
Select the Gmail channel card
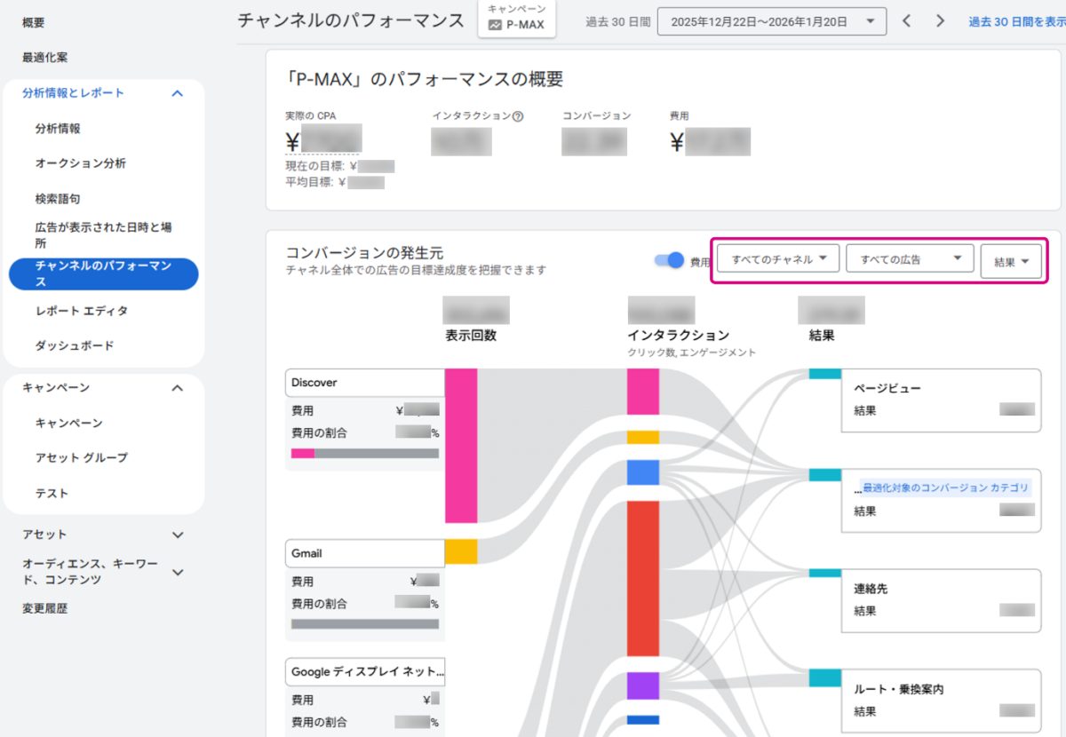(364, 553)
